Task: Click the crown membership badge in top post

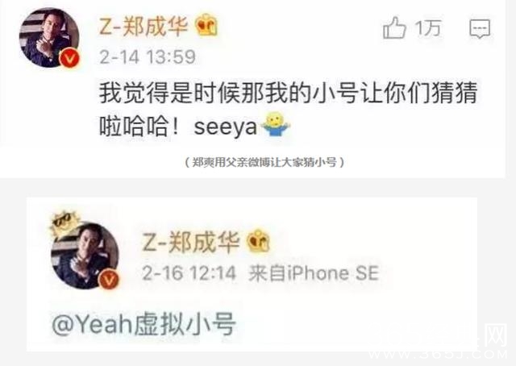Action: click(206, 25)
